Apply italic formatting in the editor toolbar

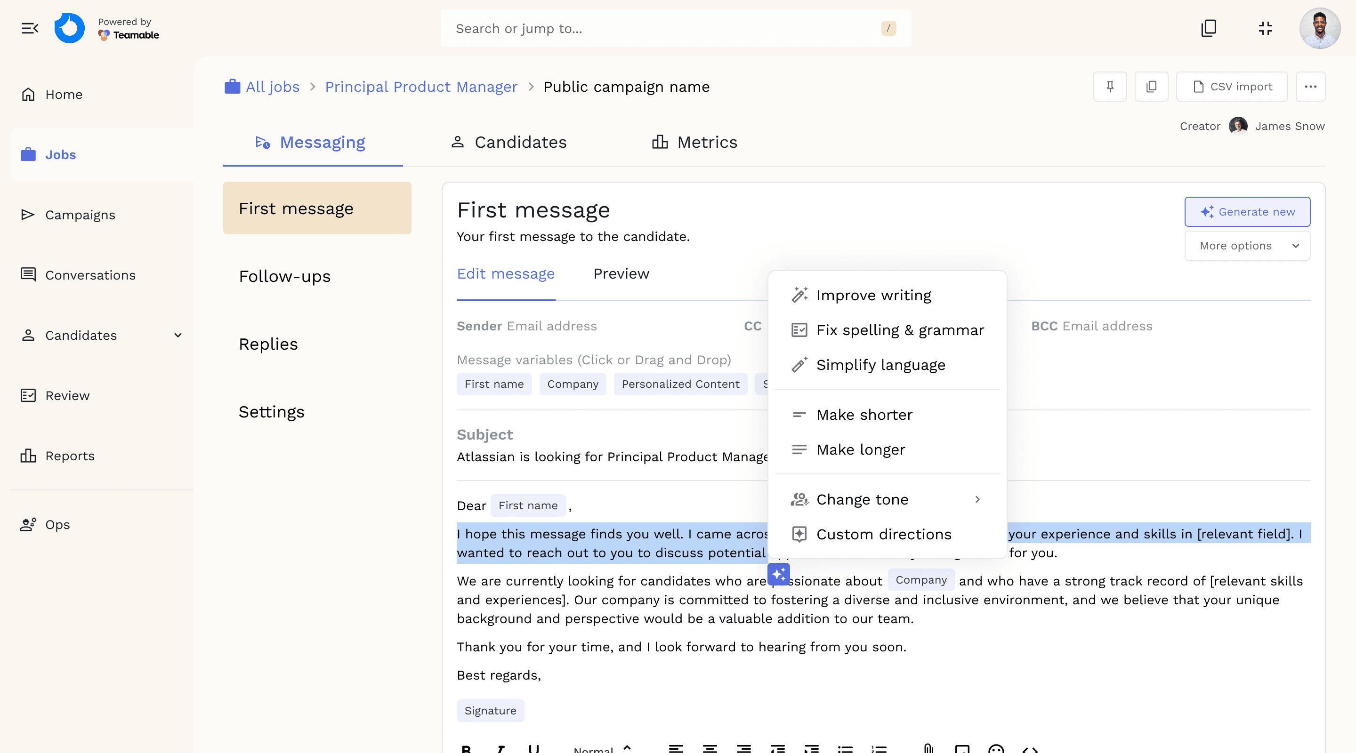[x=501, y=748]
